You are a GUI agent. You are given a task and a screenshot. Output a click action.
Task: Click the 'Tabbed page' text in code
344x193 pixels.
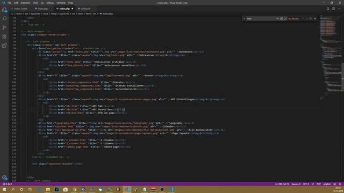click(111, 147)
